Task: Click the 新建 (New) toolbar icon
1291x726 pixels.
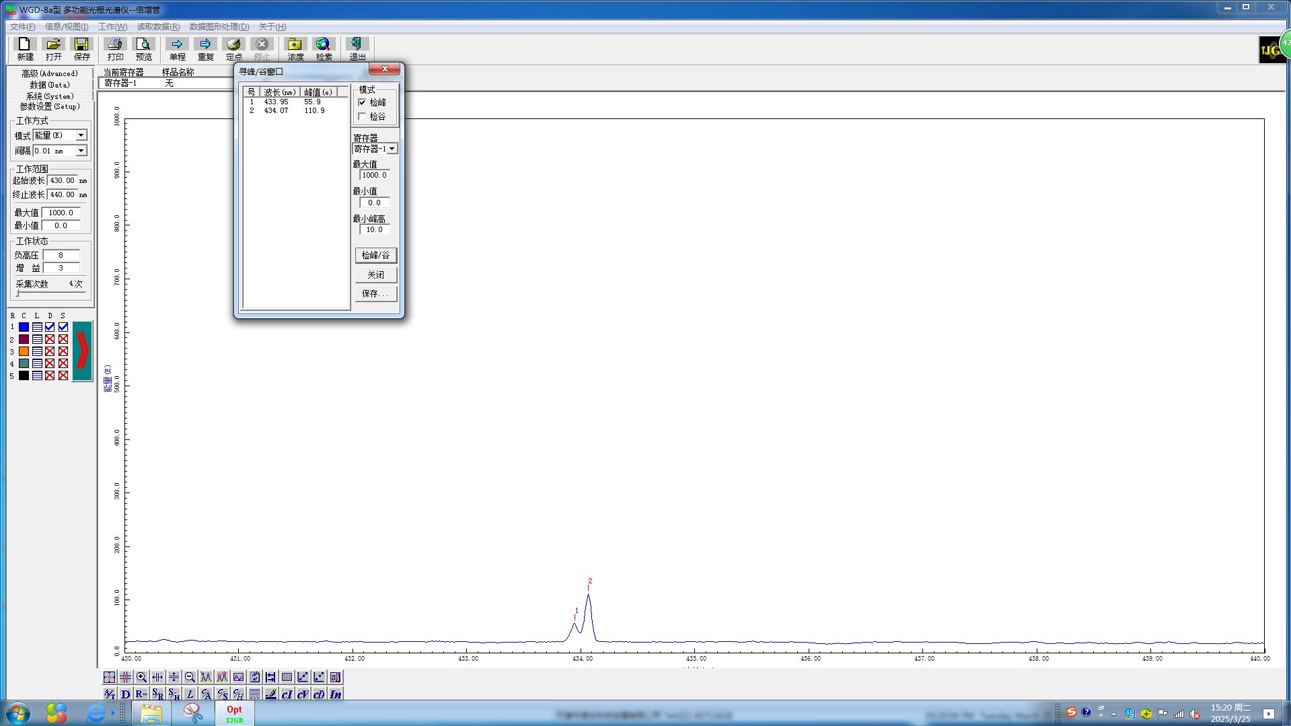Action: tap(25, 48)
